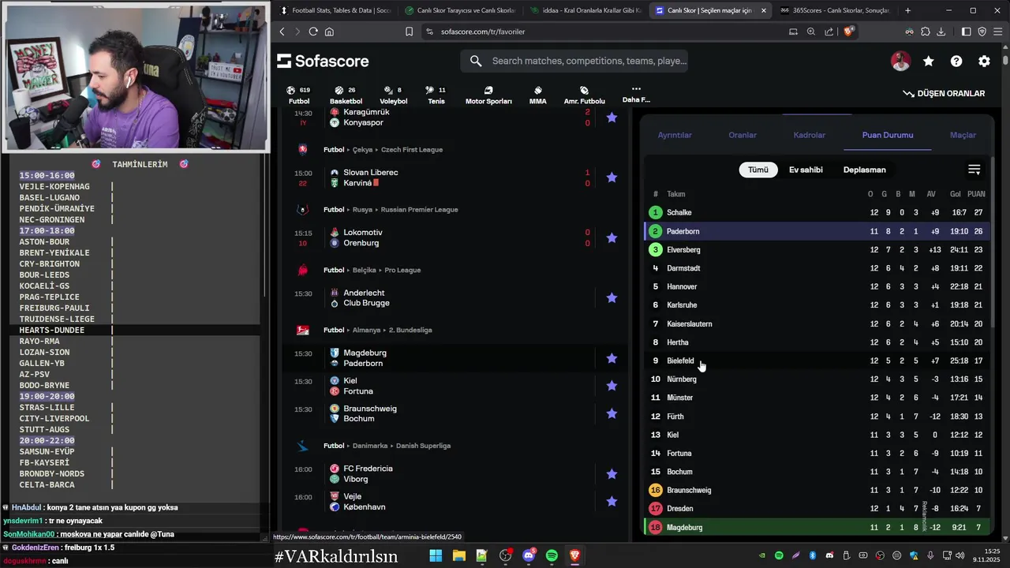Select the Tümü standings filter

tap(758, 170)
